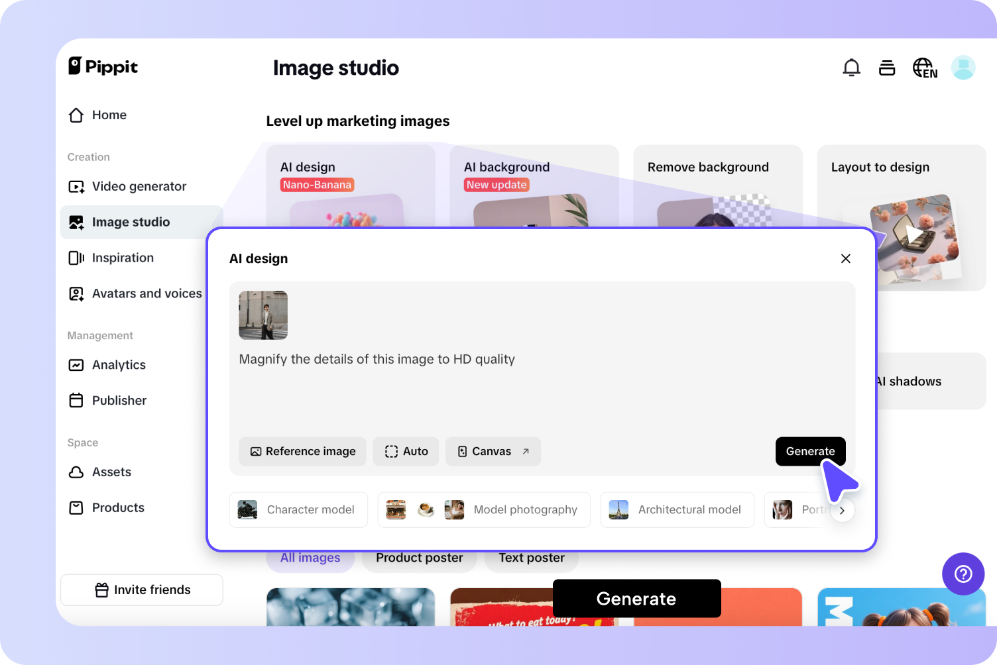Change language via the EN globe icon
This screenshot has height=665, width=997.
(x=925, y=68)
